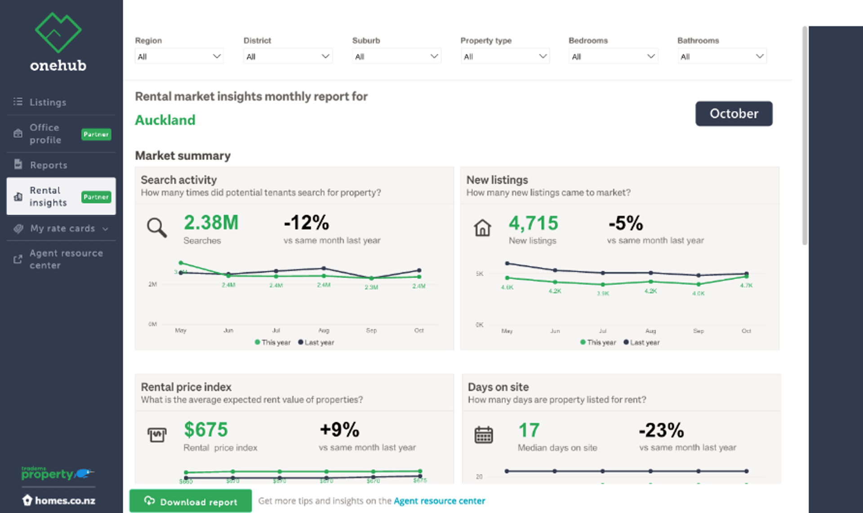The width and height of the screenshot is (863, 513).
Task: Click the magnifier icon in Search activity
Action: tap(156, 228)
